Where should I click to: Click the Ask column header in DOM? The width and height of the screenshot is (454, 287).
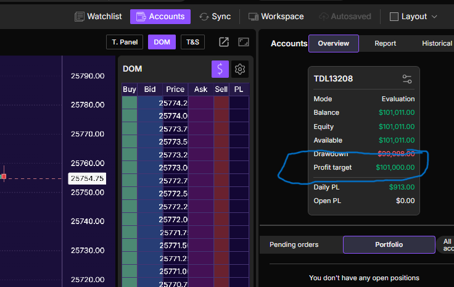[x=200, y=89]
